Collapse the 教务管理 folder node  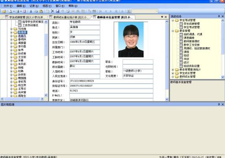click(173, 31)
